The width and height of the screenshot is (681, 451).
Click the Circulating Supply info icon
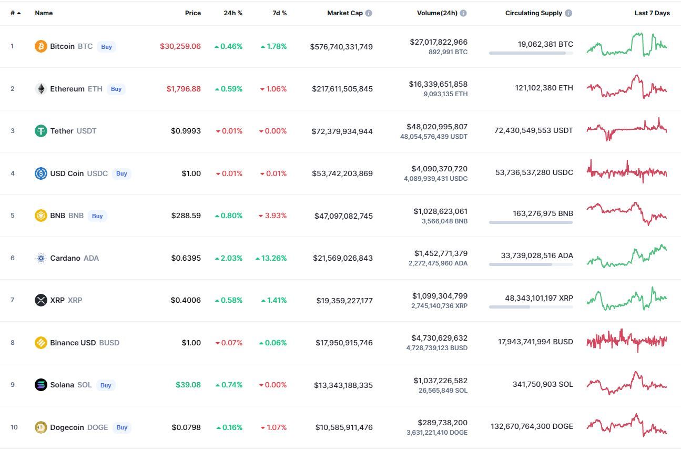(x=569, y=13)
